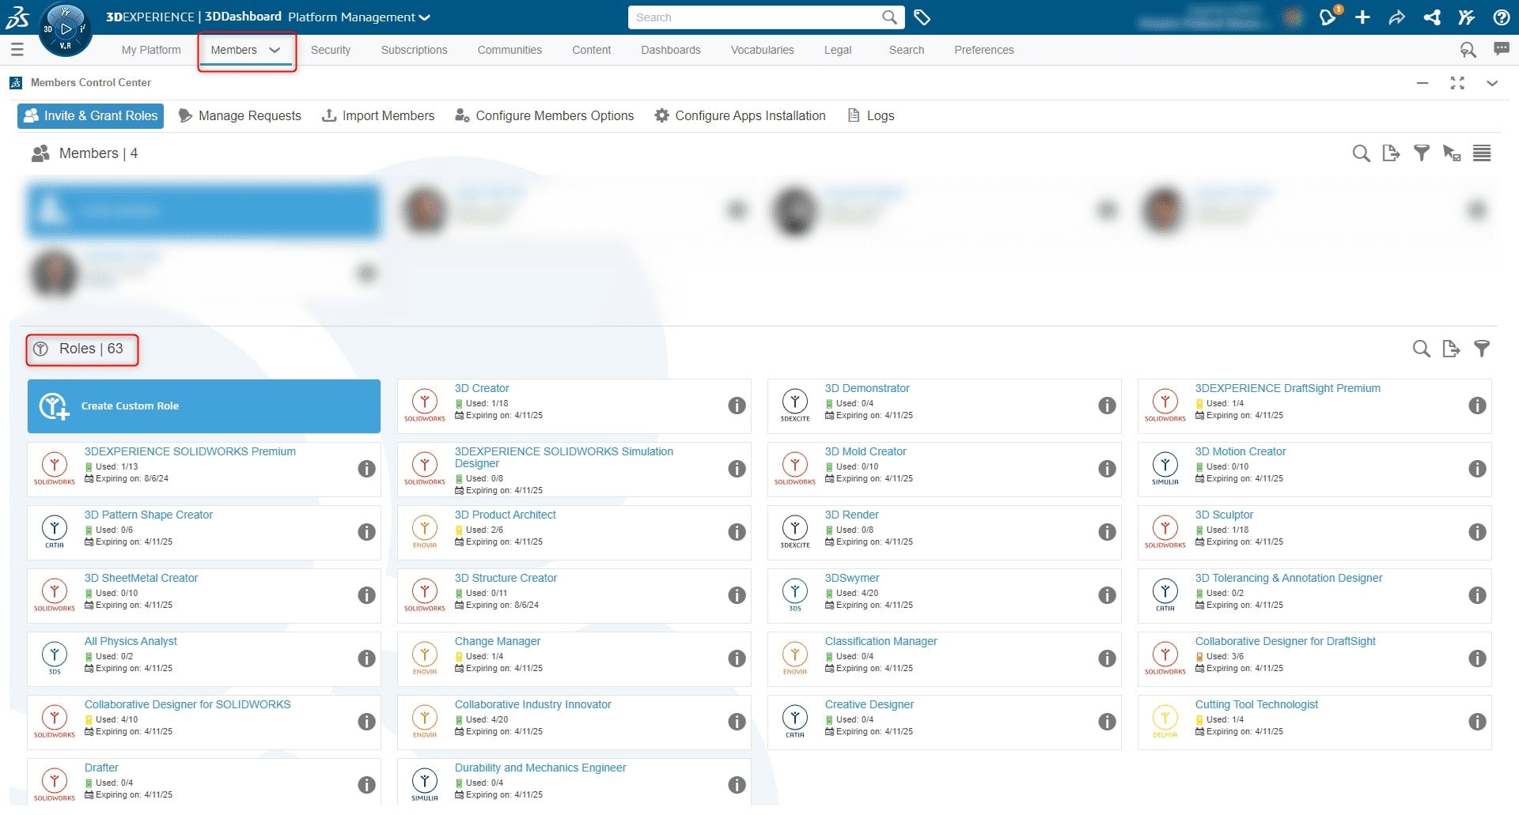Show info for the Change Manager role

(x=737, y=658)
